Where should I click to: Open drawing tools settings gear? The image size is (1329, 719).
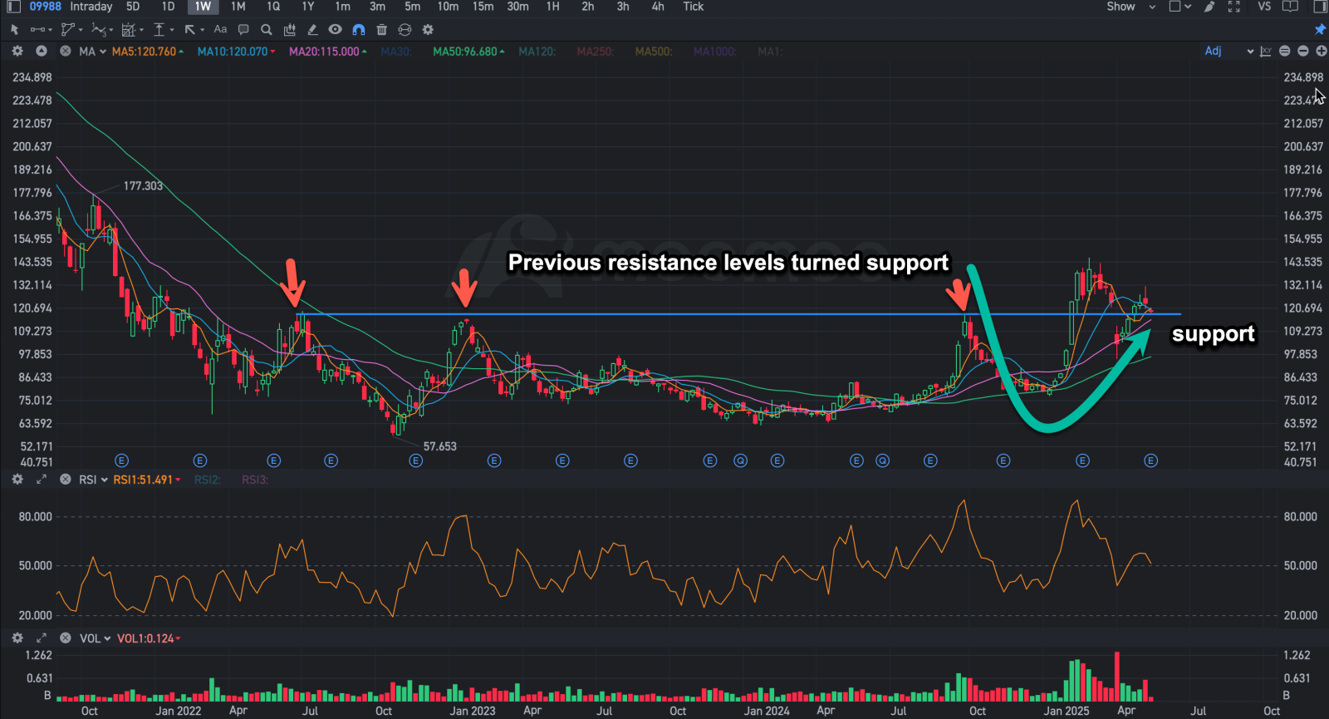[x=428, y=30]
